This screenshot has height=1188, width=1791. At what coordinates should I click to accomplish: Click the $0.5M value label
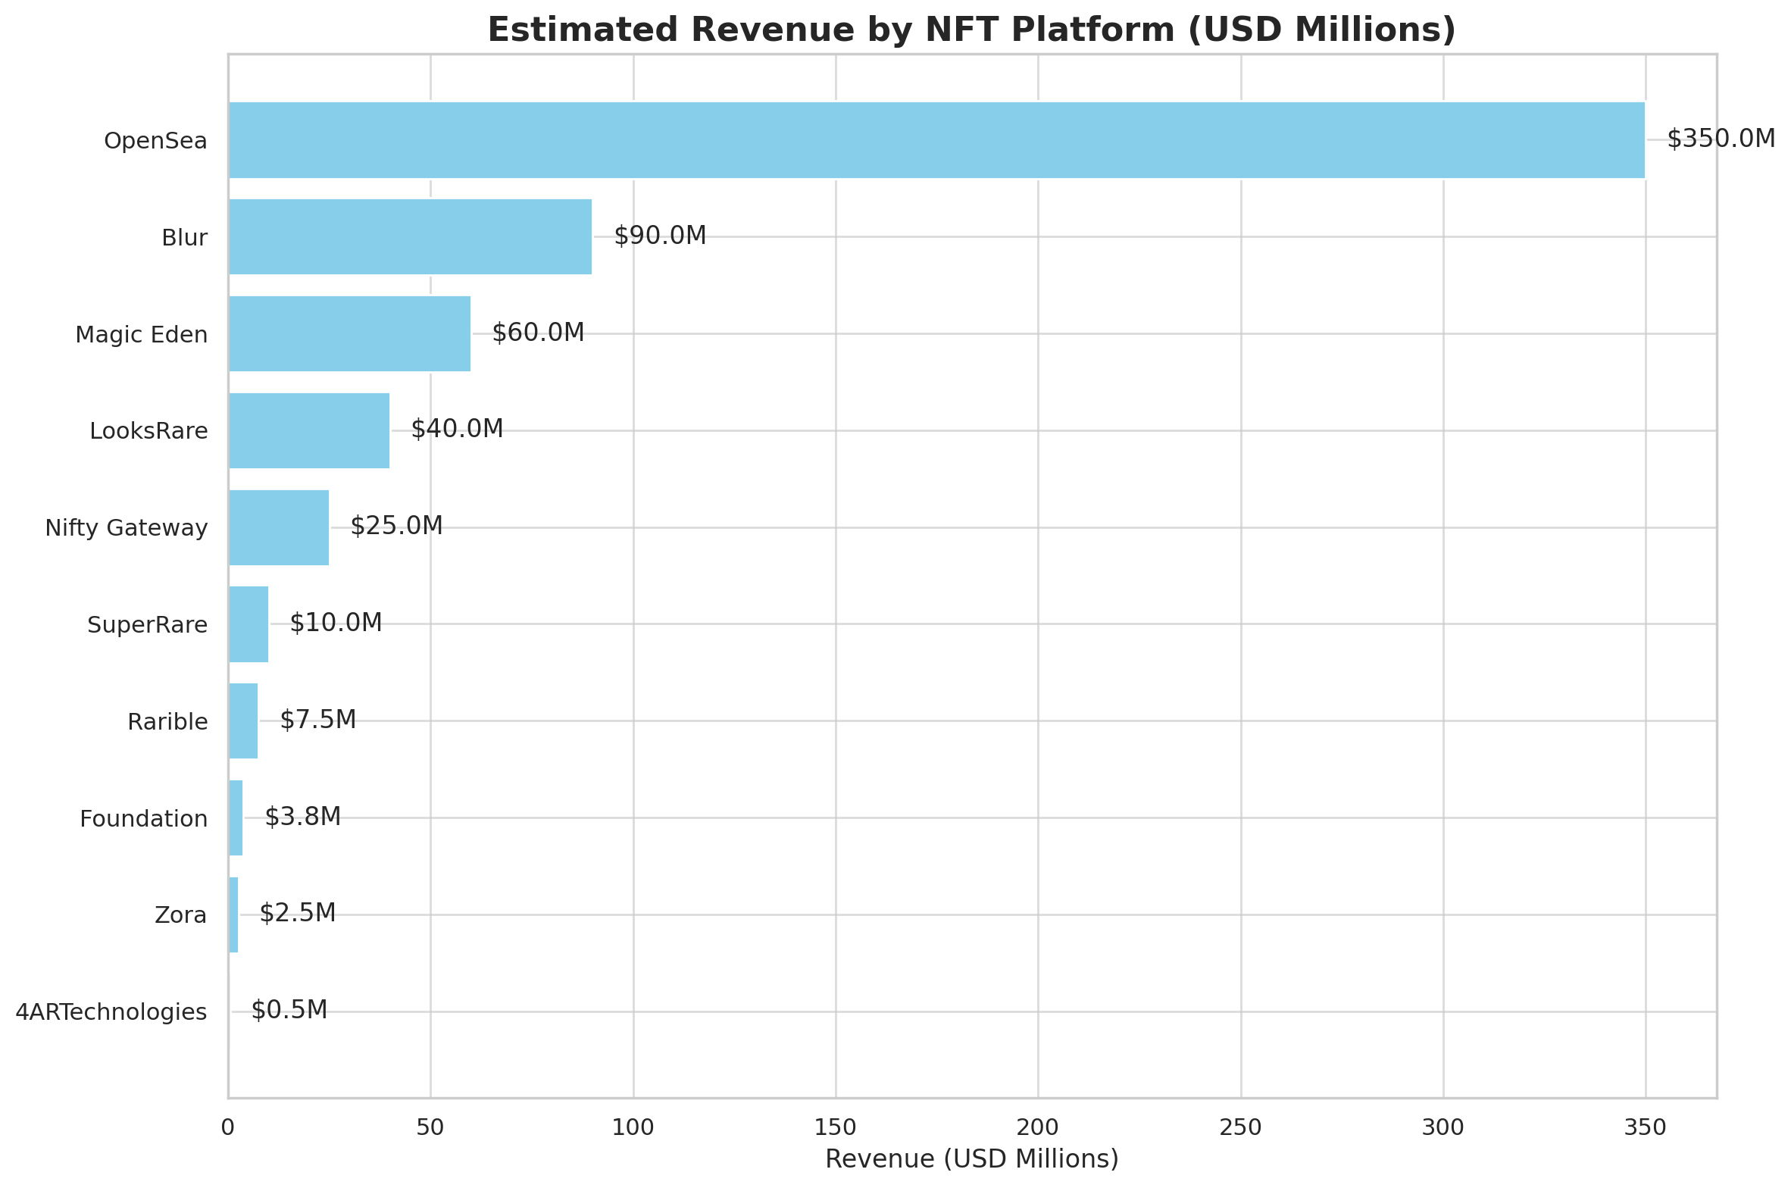289,1010
